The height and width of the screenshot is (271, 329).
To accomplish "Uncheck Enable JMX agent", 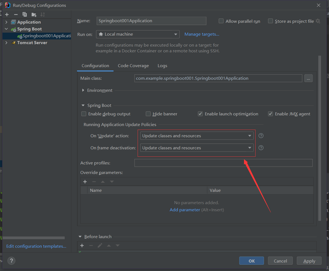I will [x=271, y=114].
